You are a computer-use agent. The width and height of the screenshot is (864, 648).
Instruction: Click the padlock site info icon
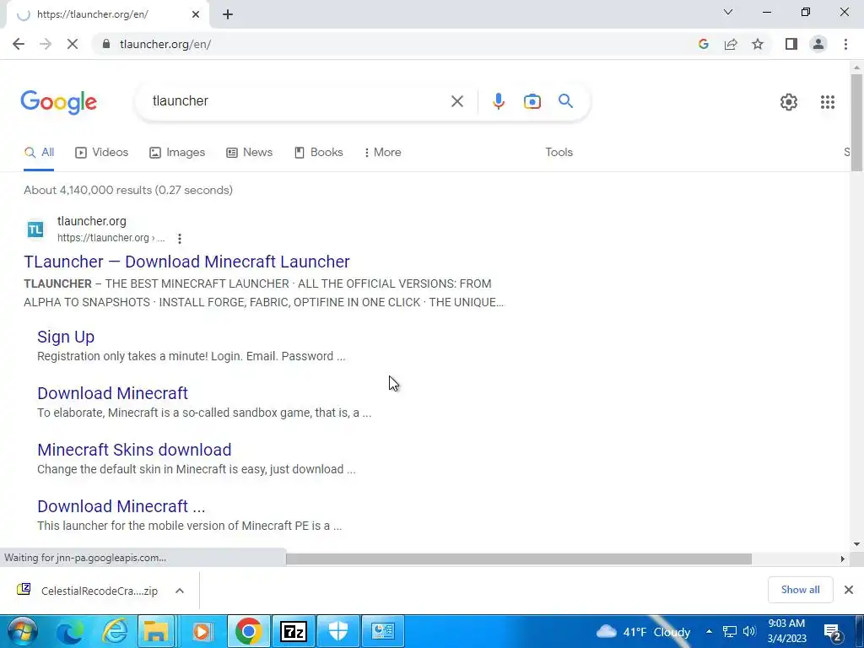[x=106, y=44]
